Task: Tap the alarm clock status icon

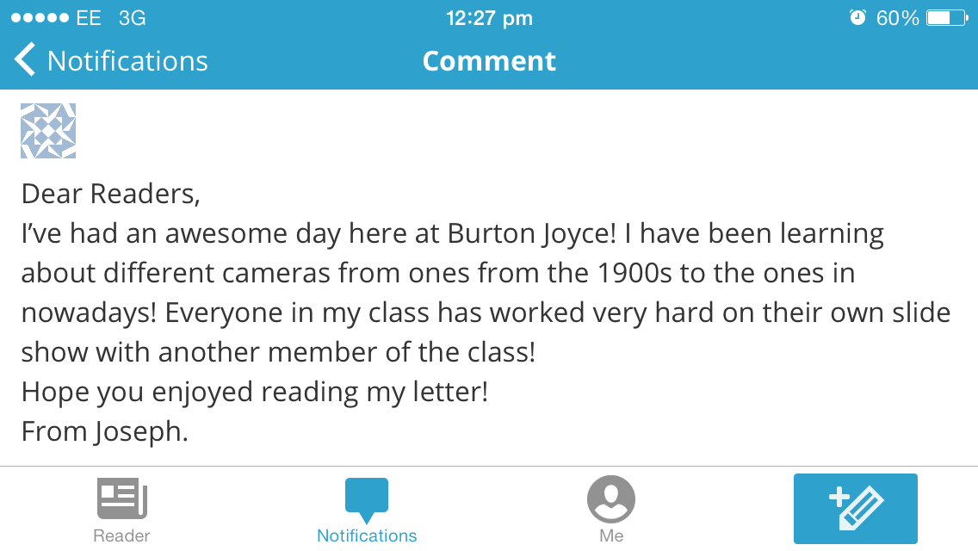Action: pos(857,17)
